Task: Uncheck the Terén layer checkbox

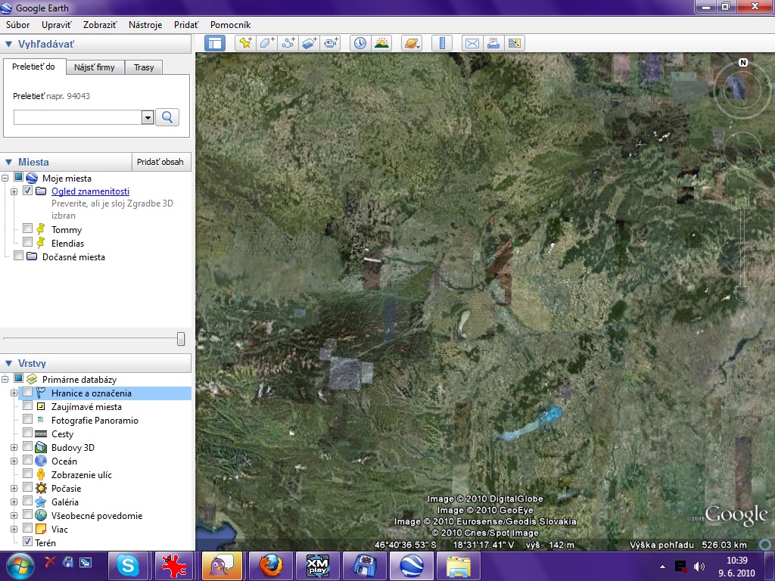Action: click(x=28, y=542)
